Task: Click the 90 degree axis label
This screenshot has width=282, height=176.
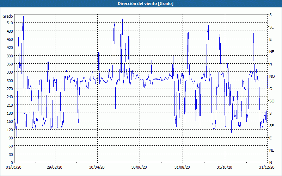Action: click(11, 138)
